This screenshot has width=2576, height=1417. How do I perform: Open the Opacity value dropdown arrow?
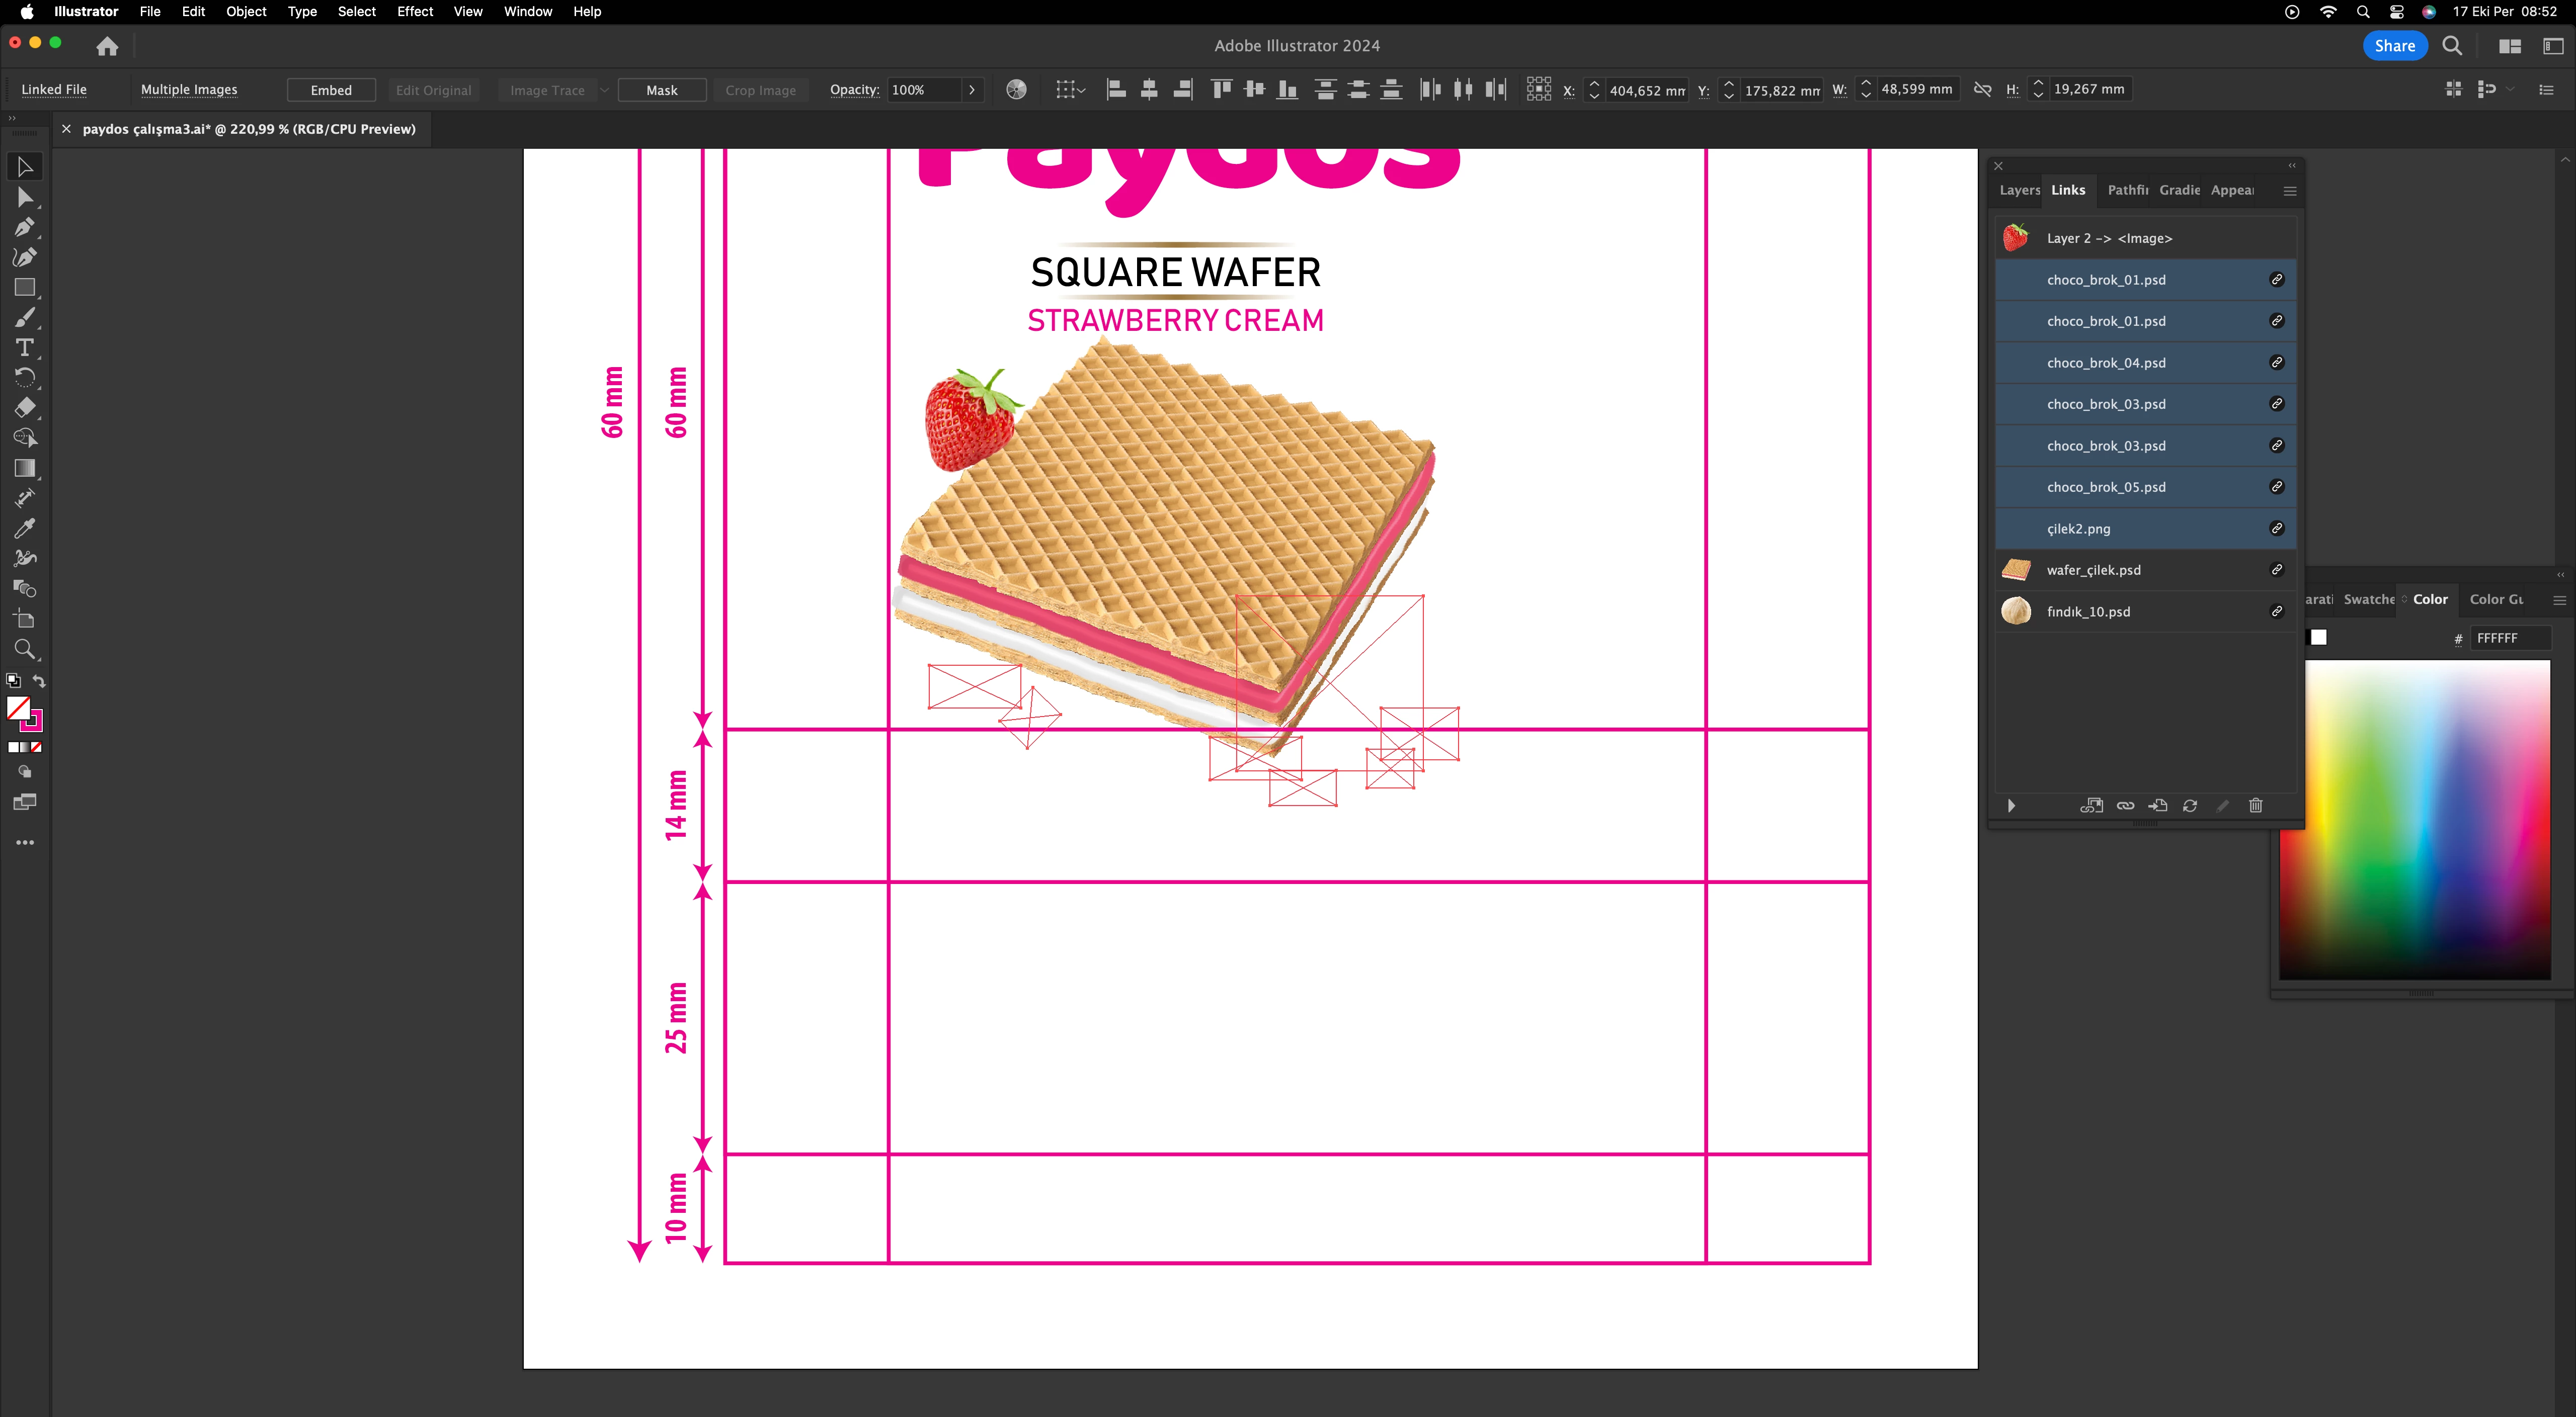pyautogui.click(x=971, y=90)
